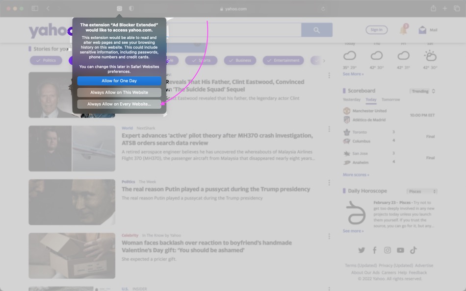Image resolution: width=466 pixels, height=291 pixels.
Task: Click the privacy shield icon in toolbar
Action: [x=131, y=9]
